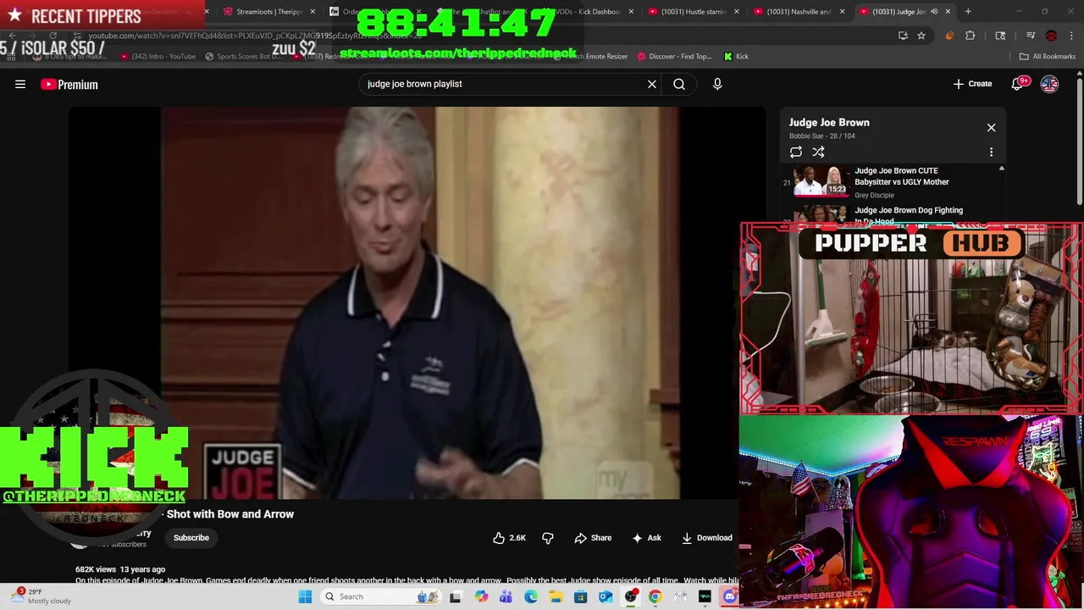This screenshot has height=610, width=1084.
Task: Switch to the Streamloots browser tab
Action: click(269, 12)
